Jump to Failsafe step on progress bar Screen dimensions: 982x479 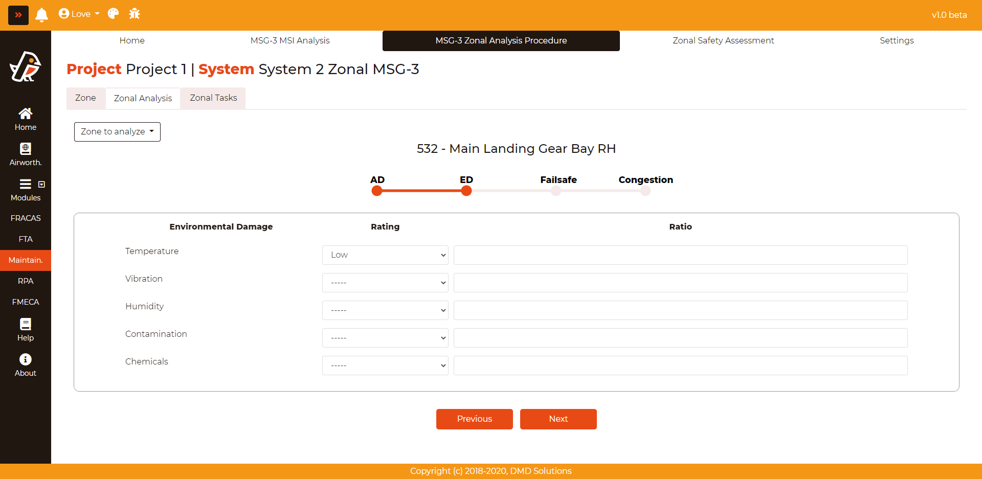556,191
